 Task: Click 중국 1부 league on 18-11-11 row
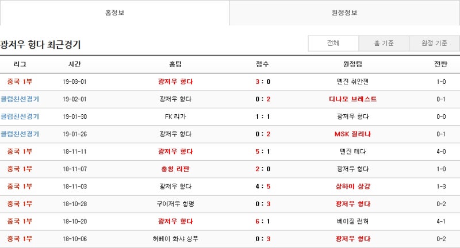click(x=20, y=152)
